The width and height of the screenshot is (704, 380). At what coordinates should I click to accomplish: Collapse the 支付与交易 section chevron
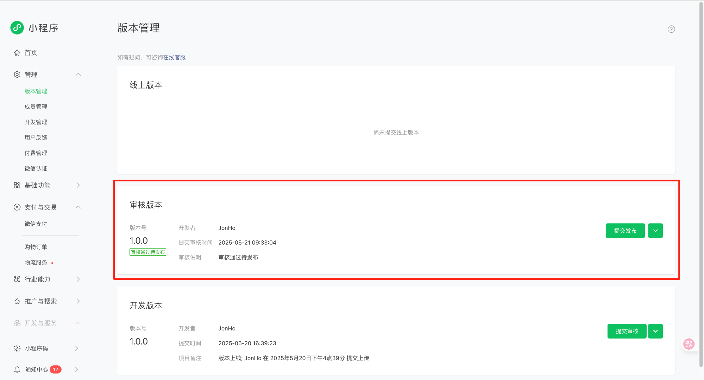coord(78,207)
